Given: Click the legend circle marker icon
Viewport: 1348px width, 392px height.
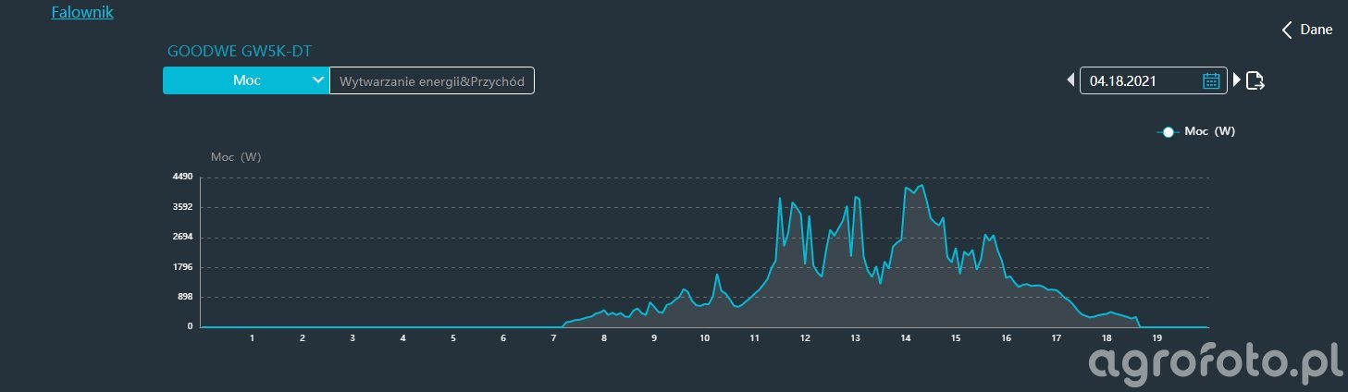Looking at the screenshot, I should click(1168, 132).
